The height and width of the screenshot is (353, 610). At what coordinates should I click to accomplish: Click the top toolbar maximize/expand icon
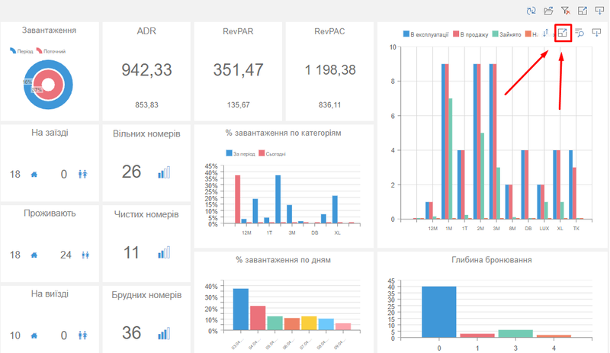(582, 10)
